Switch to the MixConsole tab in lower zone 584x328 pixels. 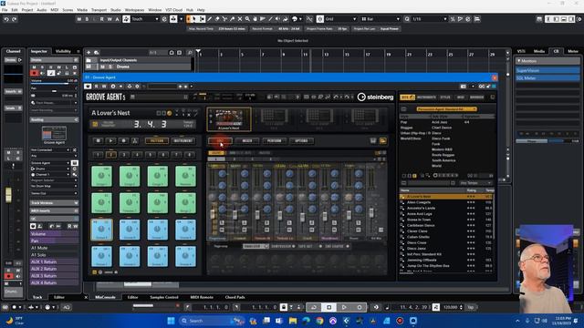click(106, 298)
